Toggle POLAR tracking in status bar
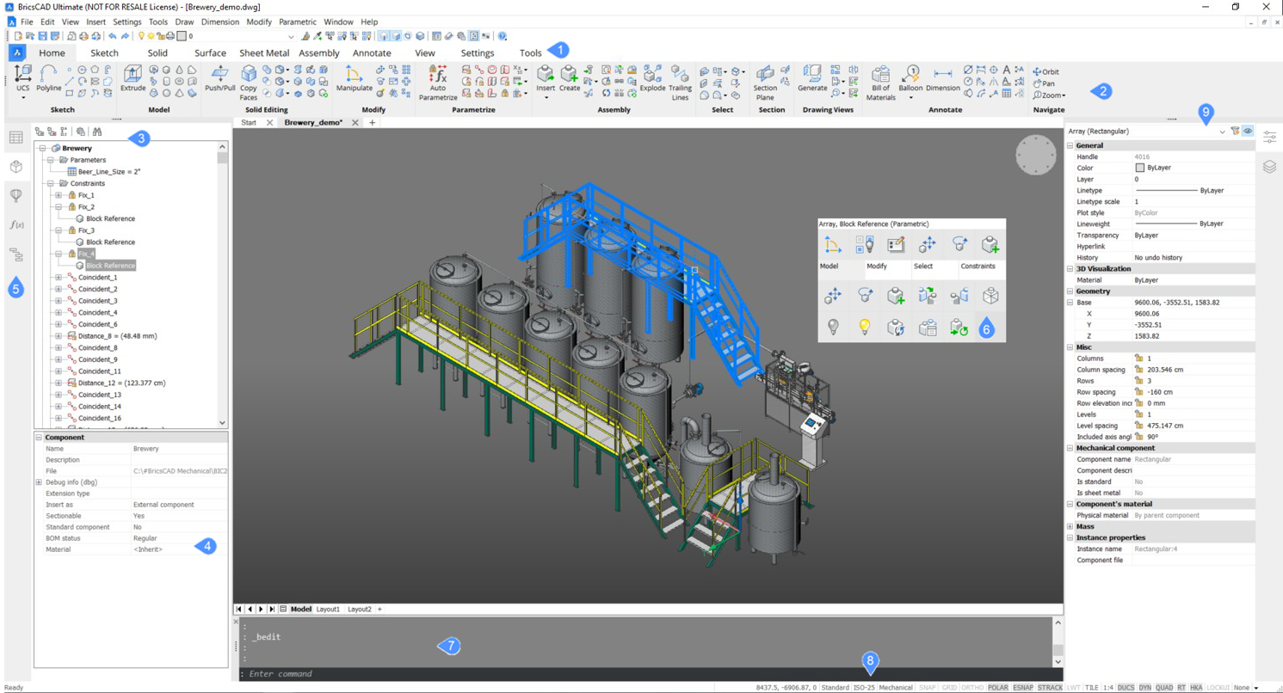 coord(998,688)
